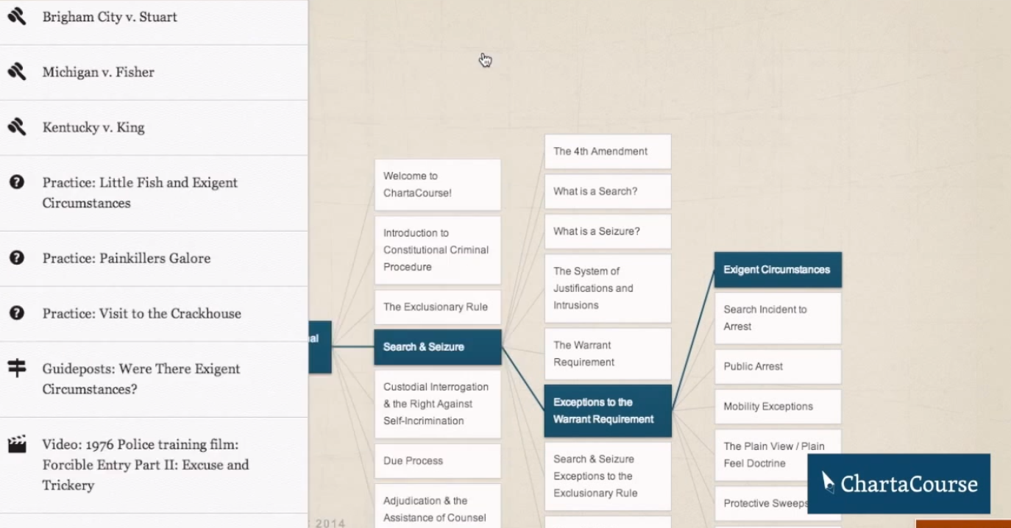The width and height of the screenshot is (1011, 528).
Task: Expand the Custodial Interrogation topic node
Action: 437,404
